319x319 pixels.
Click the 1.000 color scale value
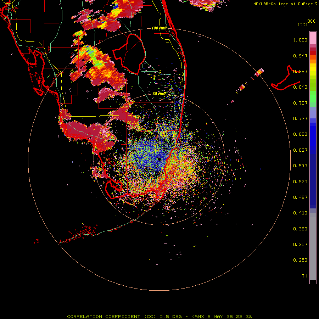[300, 40]
